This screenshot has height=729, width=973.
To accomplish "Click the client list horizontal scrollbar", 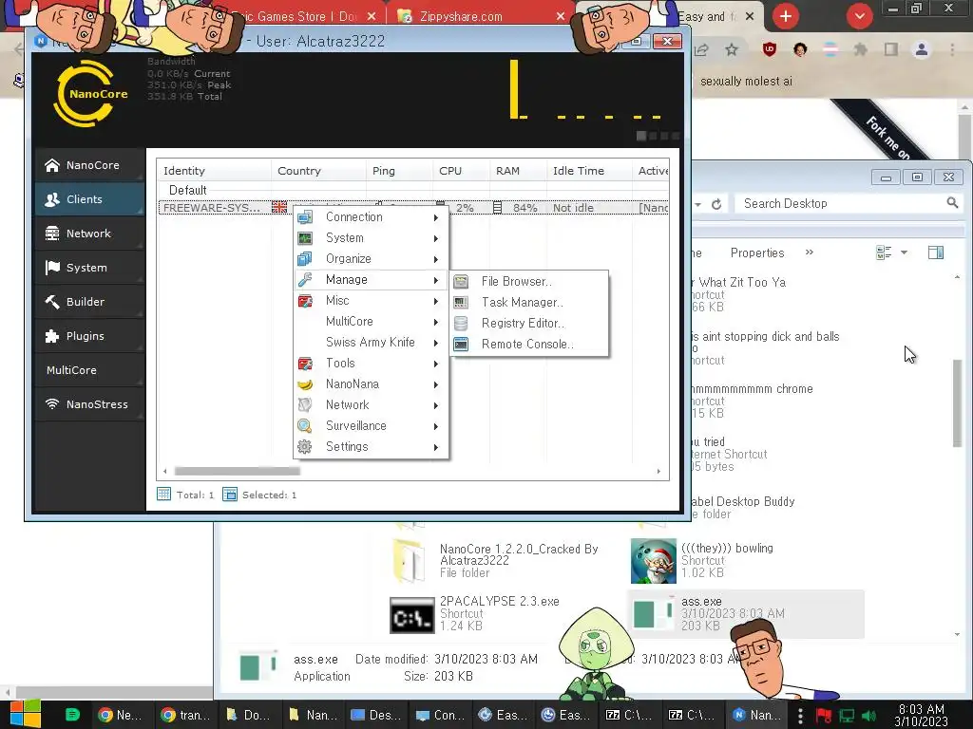I will pyautogui.click(x=237, y=471).
